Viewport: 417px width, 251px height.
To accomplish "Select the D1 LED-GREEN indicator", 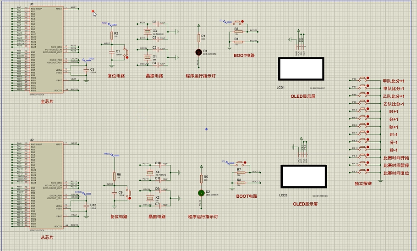I will point(198,52).
